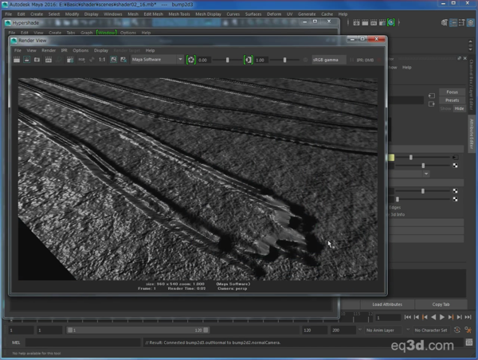Click the 1:1 real size icon
The height and width of the screenshot is (360, 478).
tap(102, 60)
